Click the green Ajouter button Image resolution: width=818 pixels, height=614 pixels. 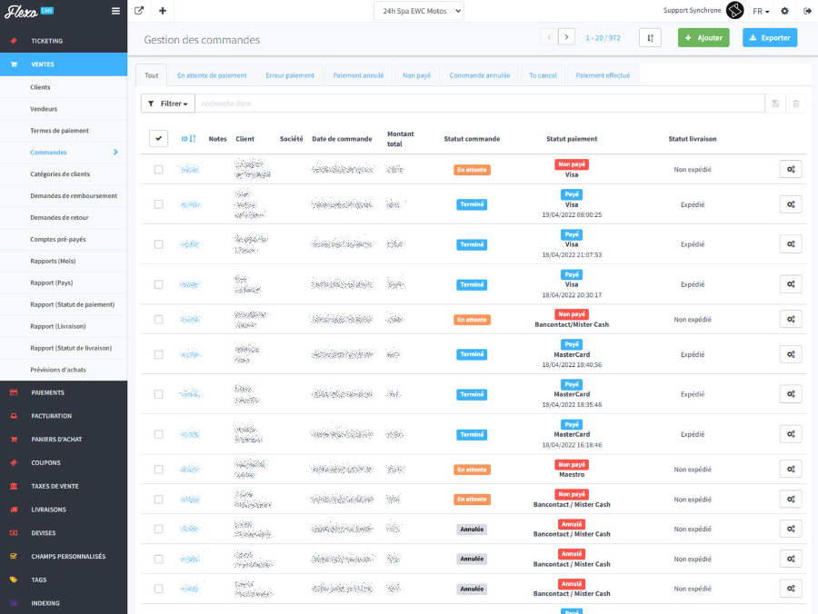pyautogui.click(x=703, y=37)
